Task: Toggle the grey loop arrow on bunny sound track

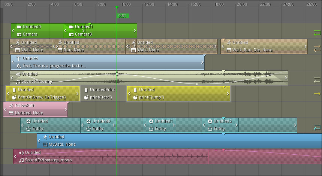Action: pos(317,80)
